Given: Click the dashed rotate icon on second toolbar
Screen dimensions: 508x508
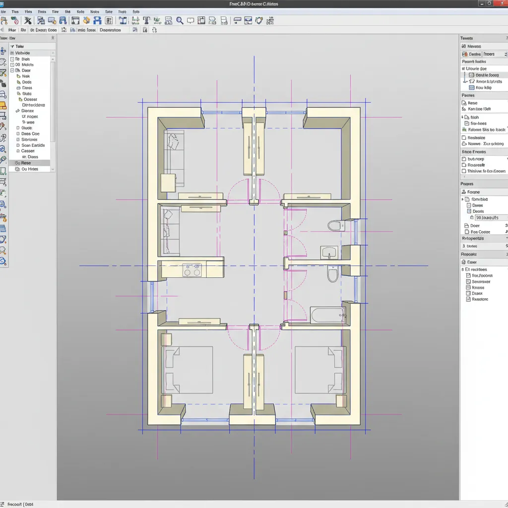Looking at the screenshot, I should coord(155,30).
